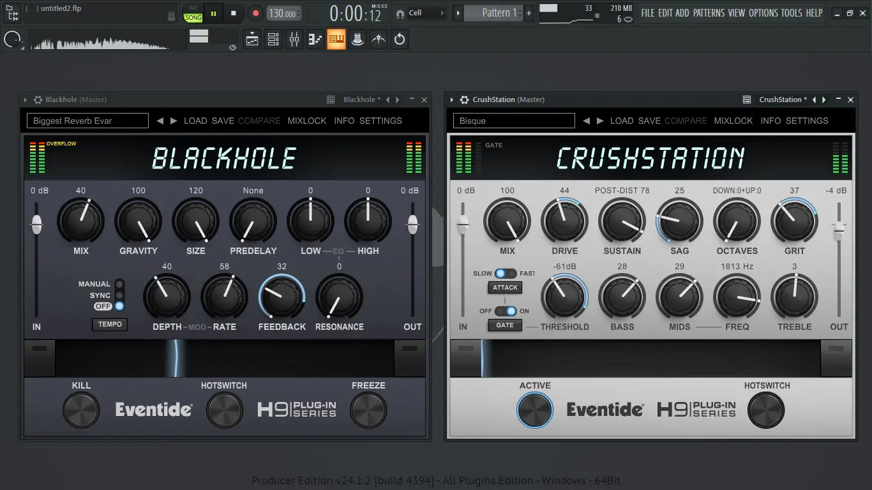Click the record button in transport
Screen dimensions: 872x490
[x=255, y=13]
